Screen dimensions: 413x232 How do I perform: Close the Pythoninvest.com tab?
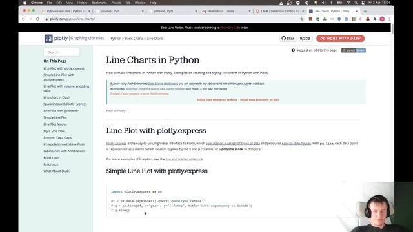click(89, 11)
